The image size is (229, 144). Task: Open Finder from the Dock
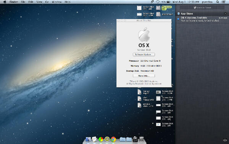88,139
